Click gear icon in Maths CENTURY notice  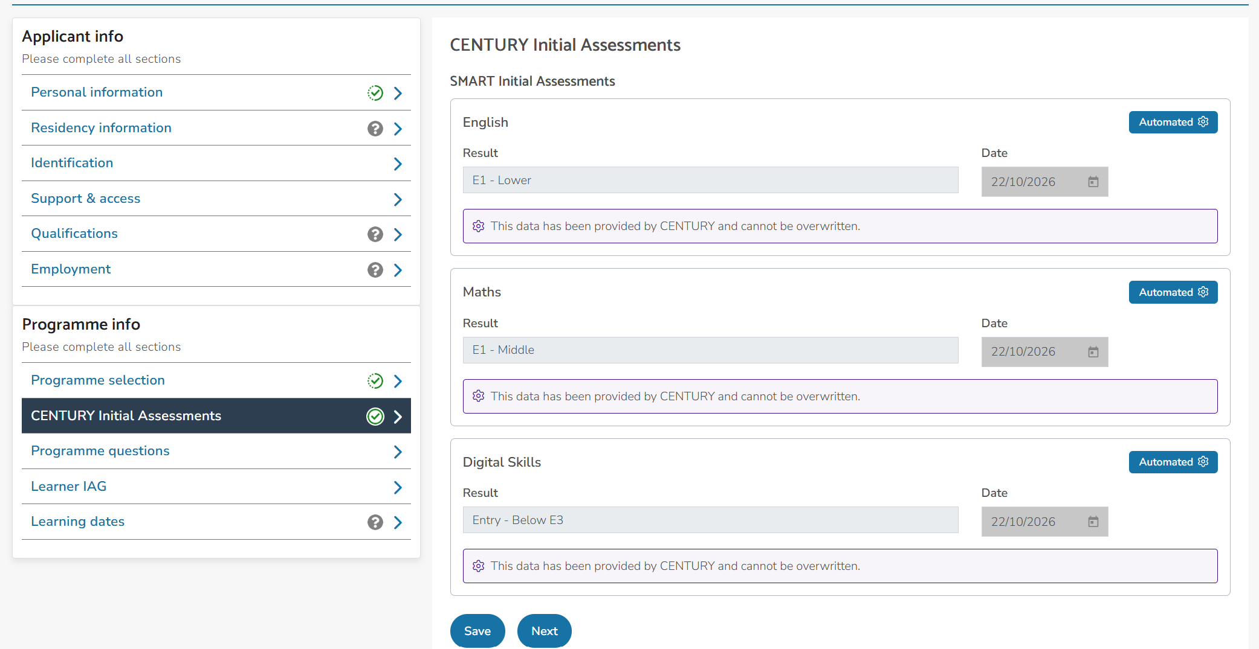pos(479,396)
